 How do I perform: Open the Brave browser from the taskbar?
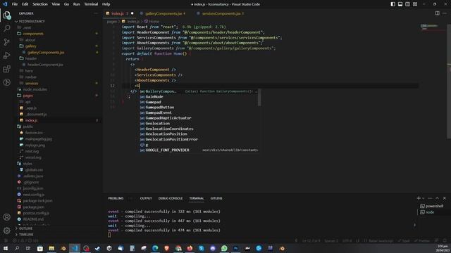(x=167, y=248)
